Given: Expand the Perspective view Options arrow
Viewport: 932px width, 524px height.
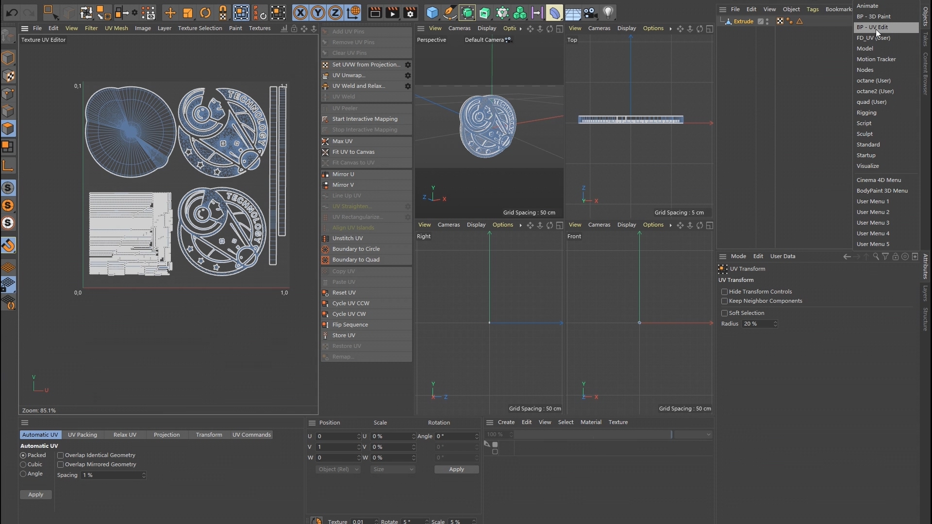Looking at the screenshot, I should coord(520,29).
